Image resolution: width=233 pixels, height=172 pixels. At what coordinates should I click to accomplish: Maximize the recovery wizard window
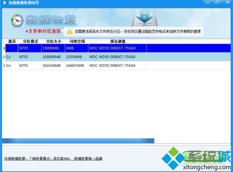pos(218,2)
